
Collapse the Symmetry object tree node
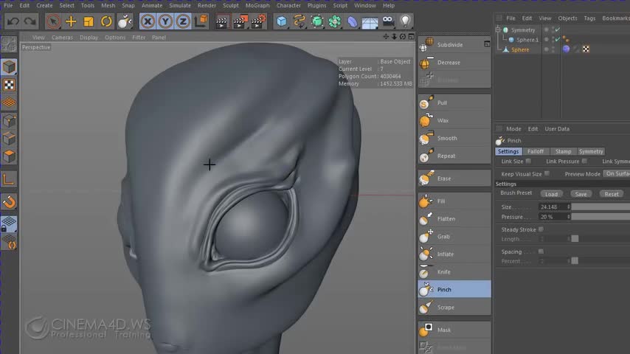(x=499, y=30)
